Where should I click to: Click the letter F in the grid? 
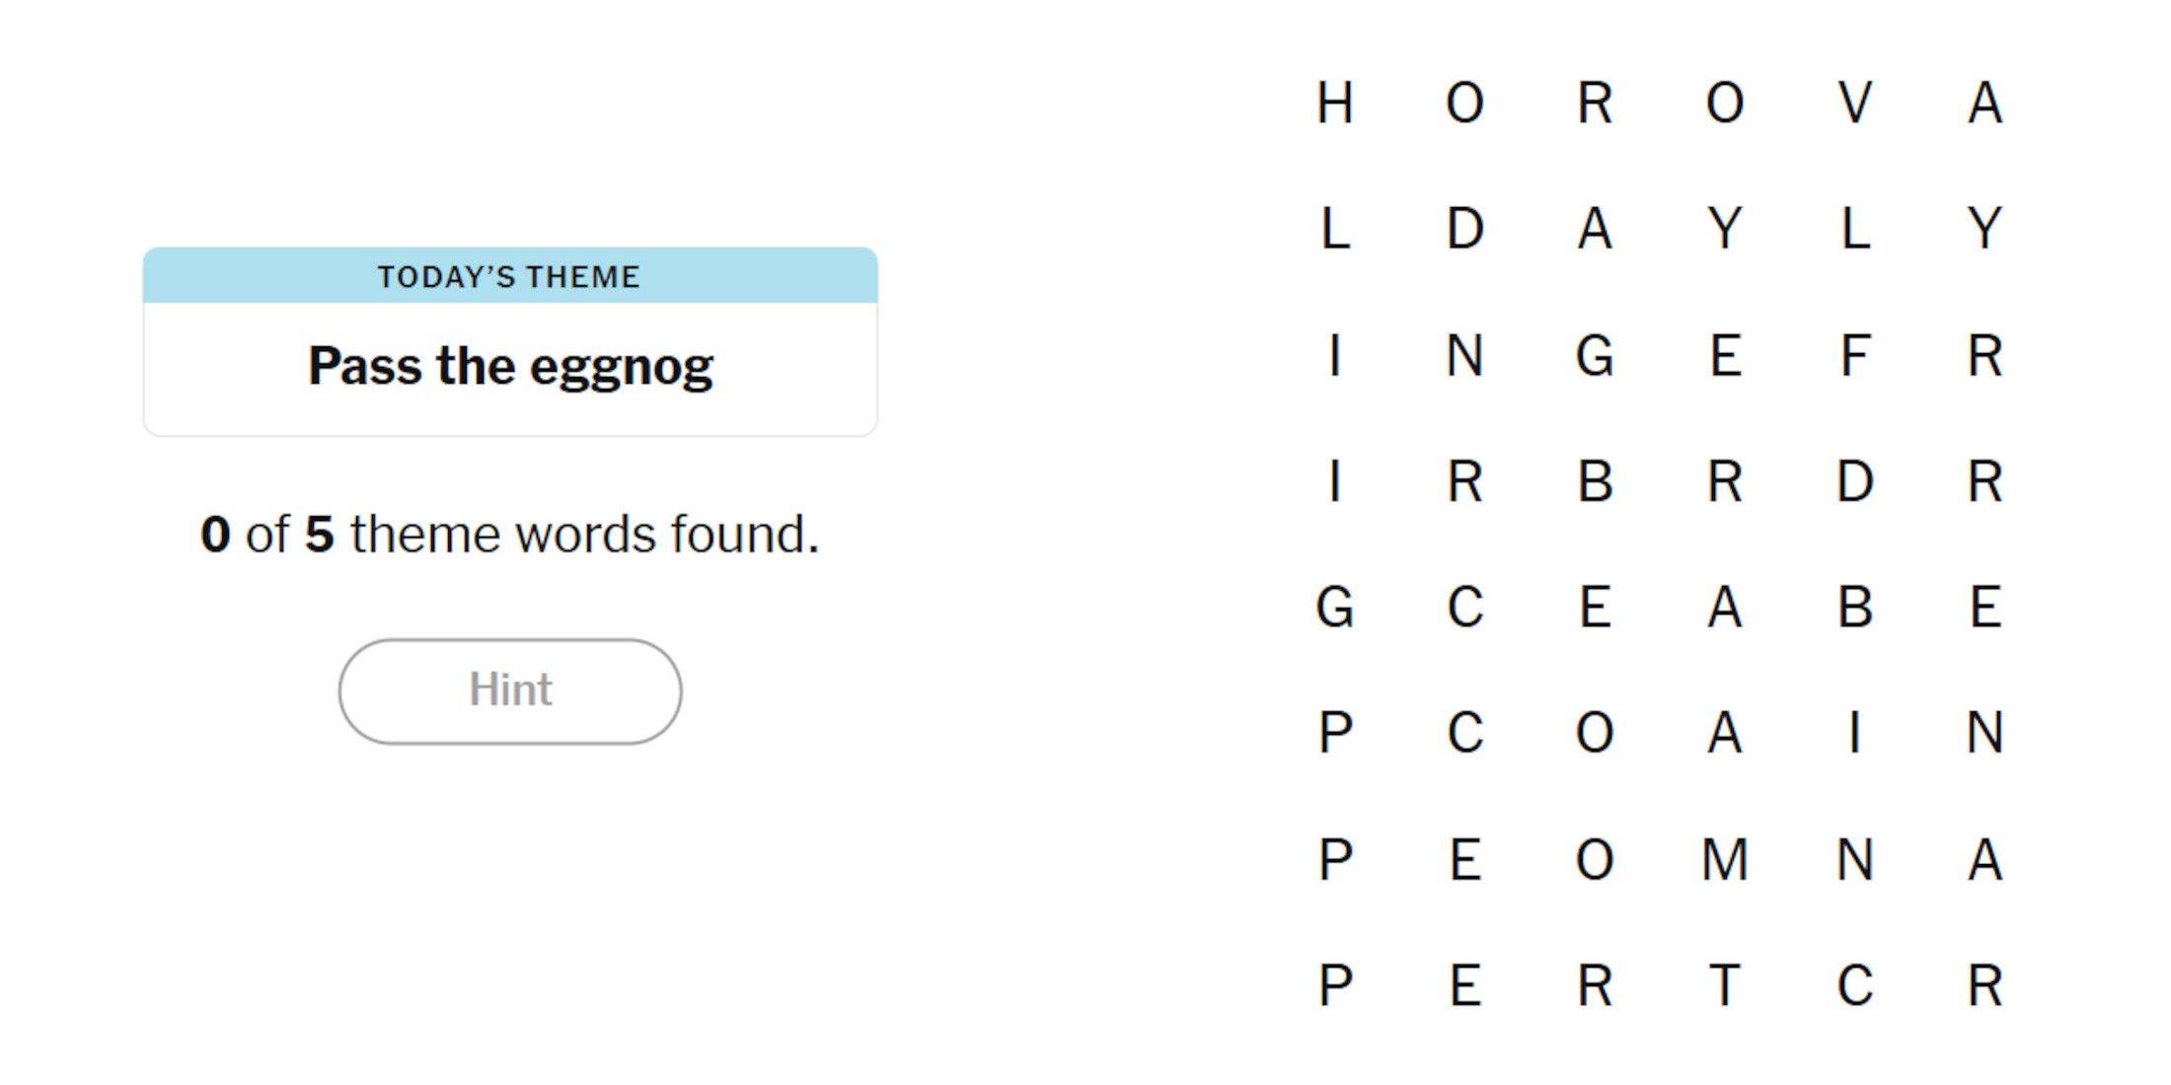(x=1854, y=355)
